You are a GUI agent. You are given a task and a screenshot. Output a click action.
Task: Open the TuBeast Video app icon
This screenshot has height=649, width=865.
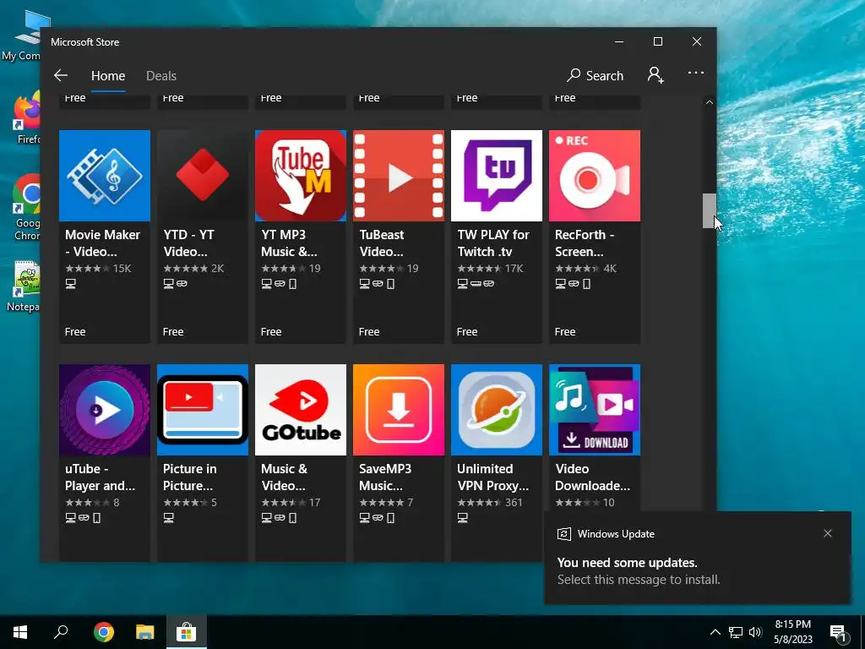point(399,176)
